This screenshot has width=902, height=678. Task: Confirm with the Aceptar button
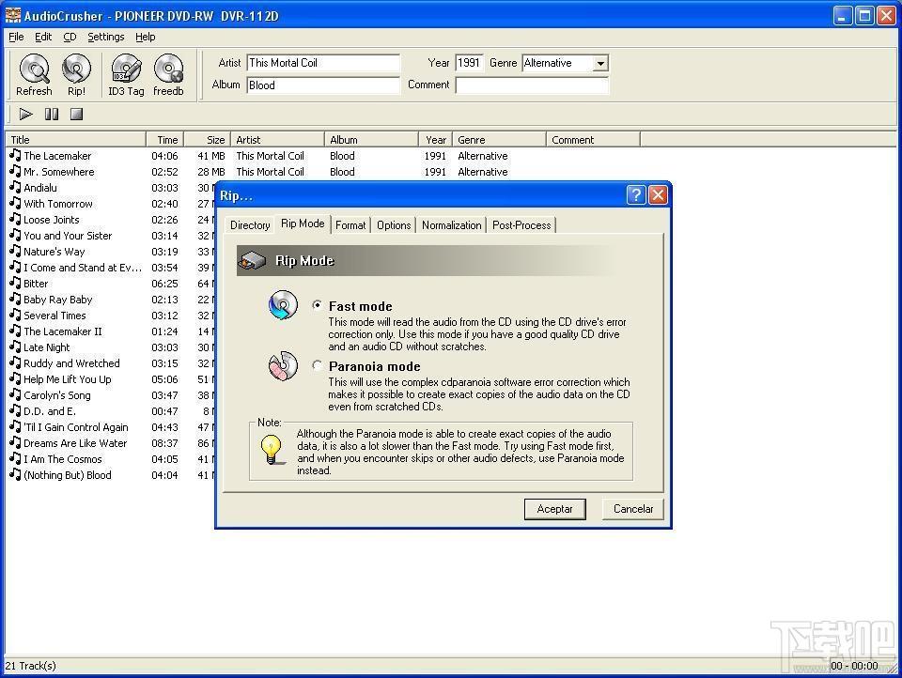(554, 509)
